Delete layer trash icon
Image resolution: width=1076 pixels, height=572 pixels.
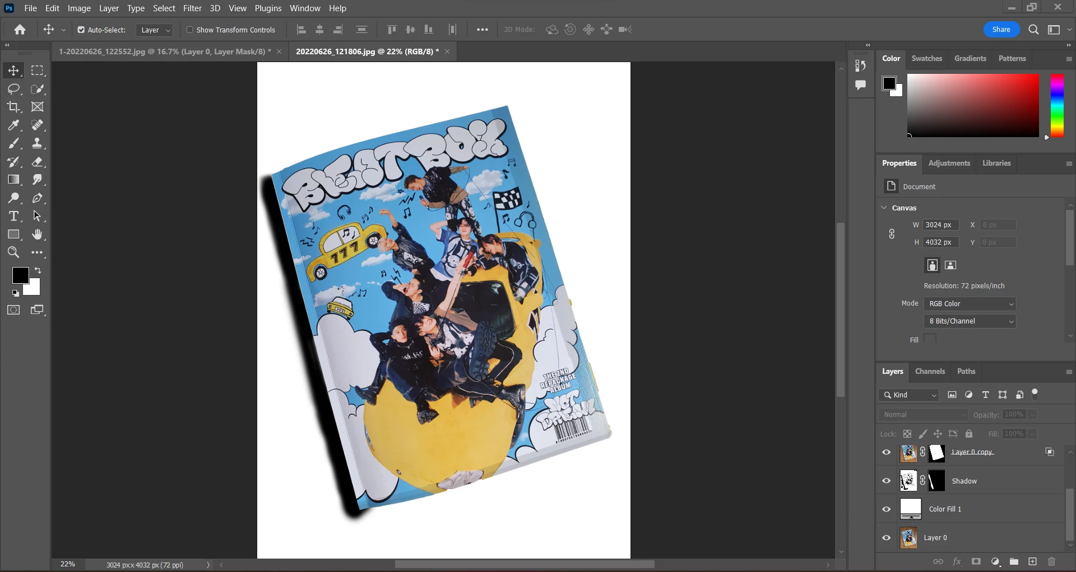1051,562
